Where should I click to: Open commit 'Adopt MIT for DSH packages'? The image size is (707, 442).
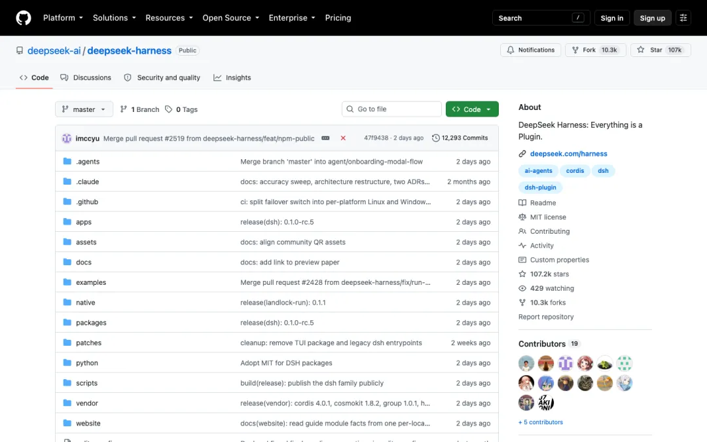click(286, 363)
